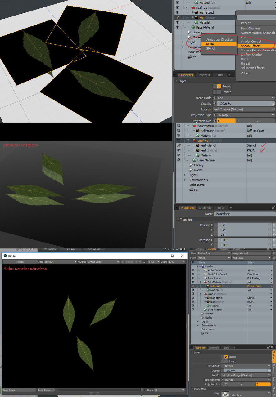Screen dimensions: 276x397
Task: Collapse the Image Map section
Action: click(192, 389)
